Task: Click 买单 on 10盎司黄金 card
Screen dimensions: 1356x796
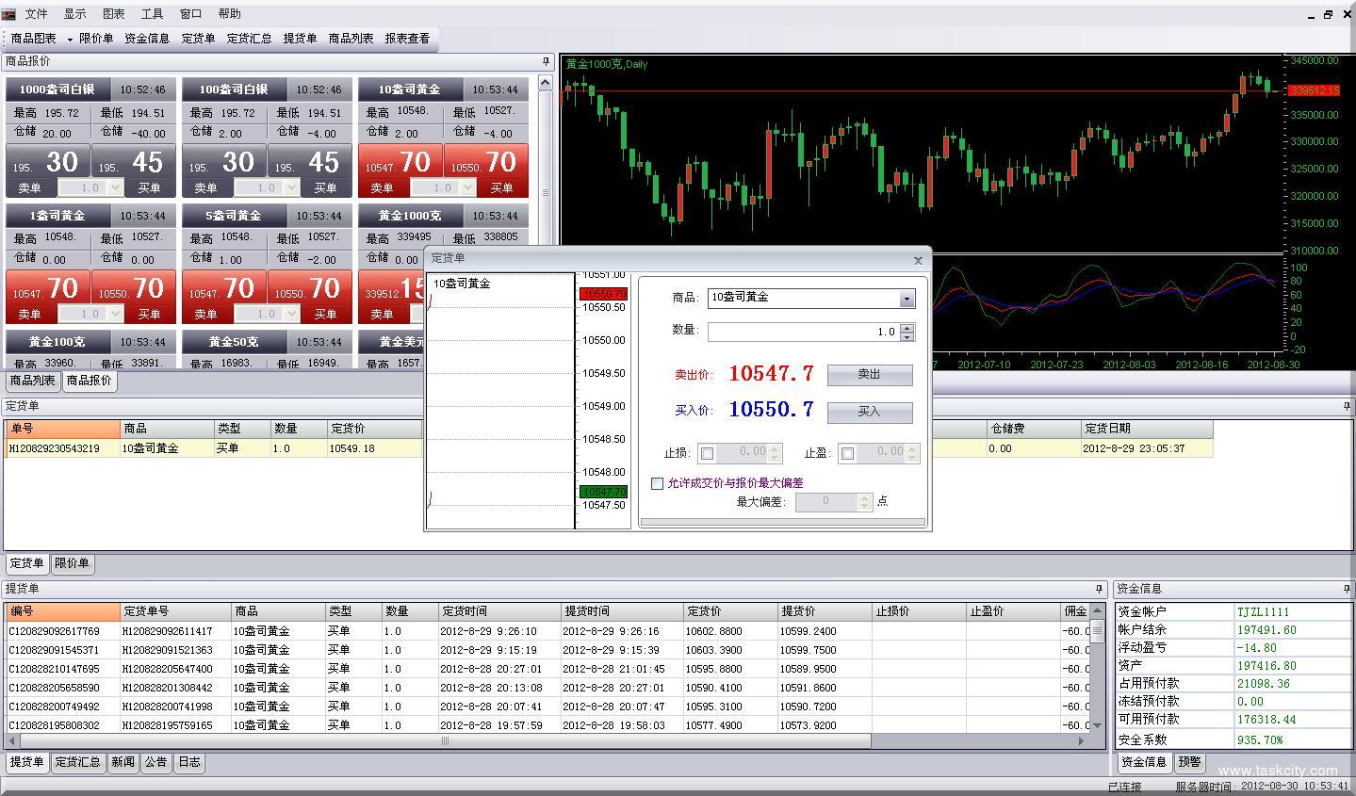Action: coord(501,187)
